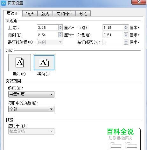
Task: Select the portrait (纵向) orientation icon
Action: tap(19, 63)
